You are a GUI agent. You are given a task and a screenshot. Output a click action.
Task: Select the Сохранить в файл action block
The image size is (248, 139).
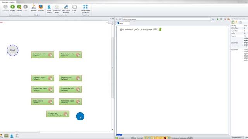70,89
